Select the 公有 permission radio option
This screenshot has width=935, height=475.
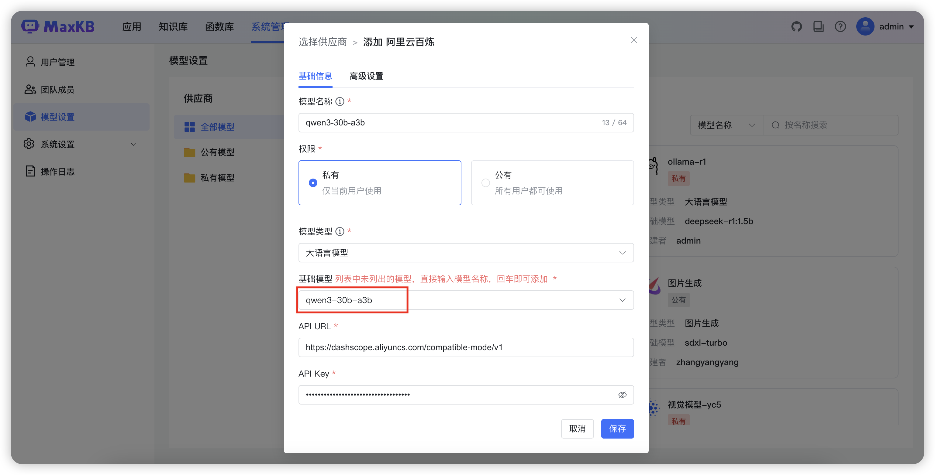pos(486,183)
